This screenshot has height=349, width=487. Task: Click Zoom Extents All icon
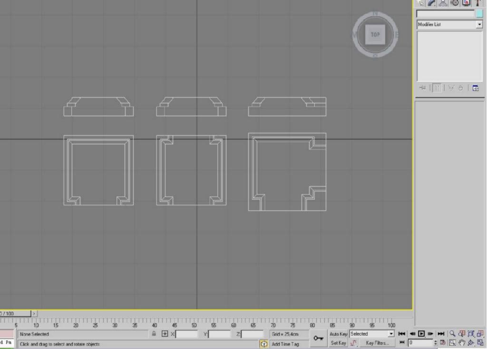pos(480,334)
